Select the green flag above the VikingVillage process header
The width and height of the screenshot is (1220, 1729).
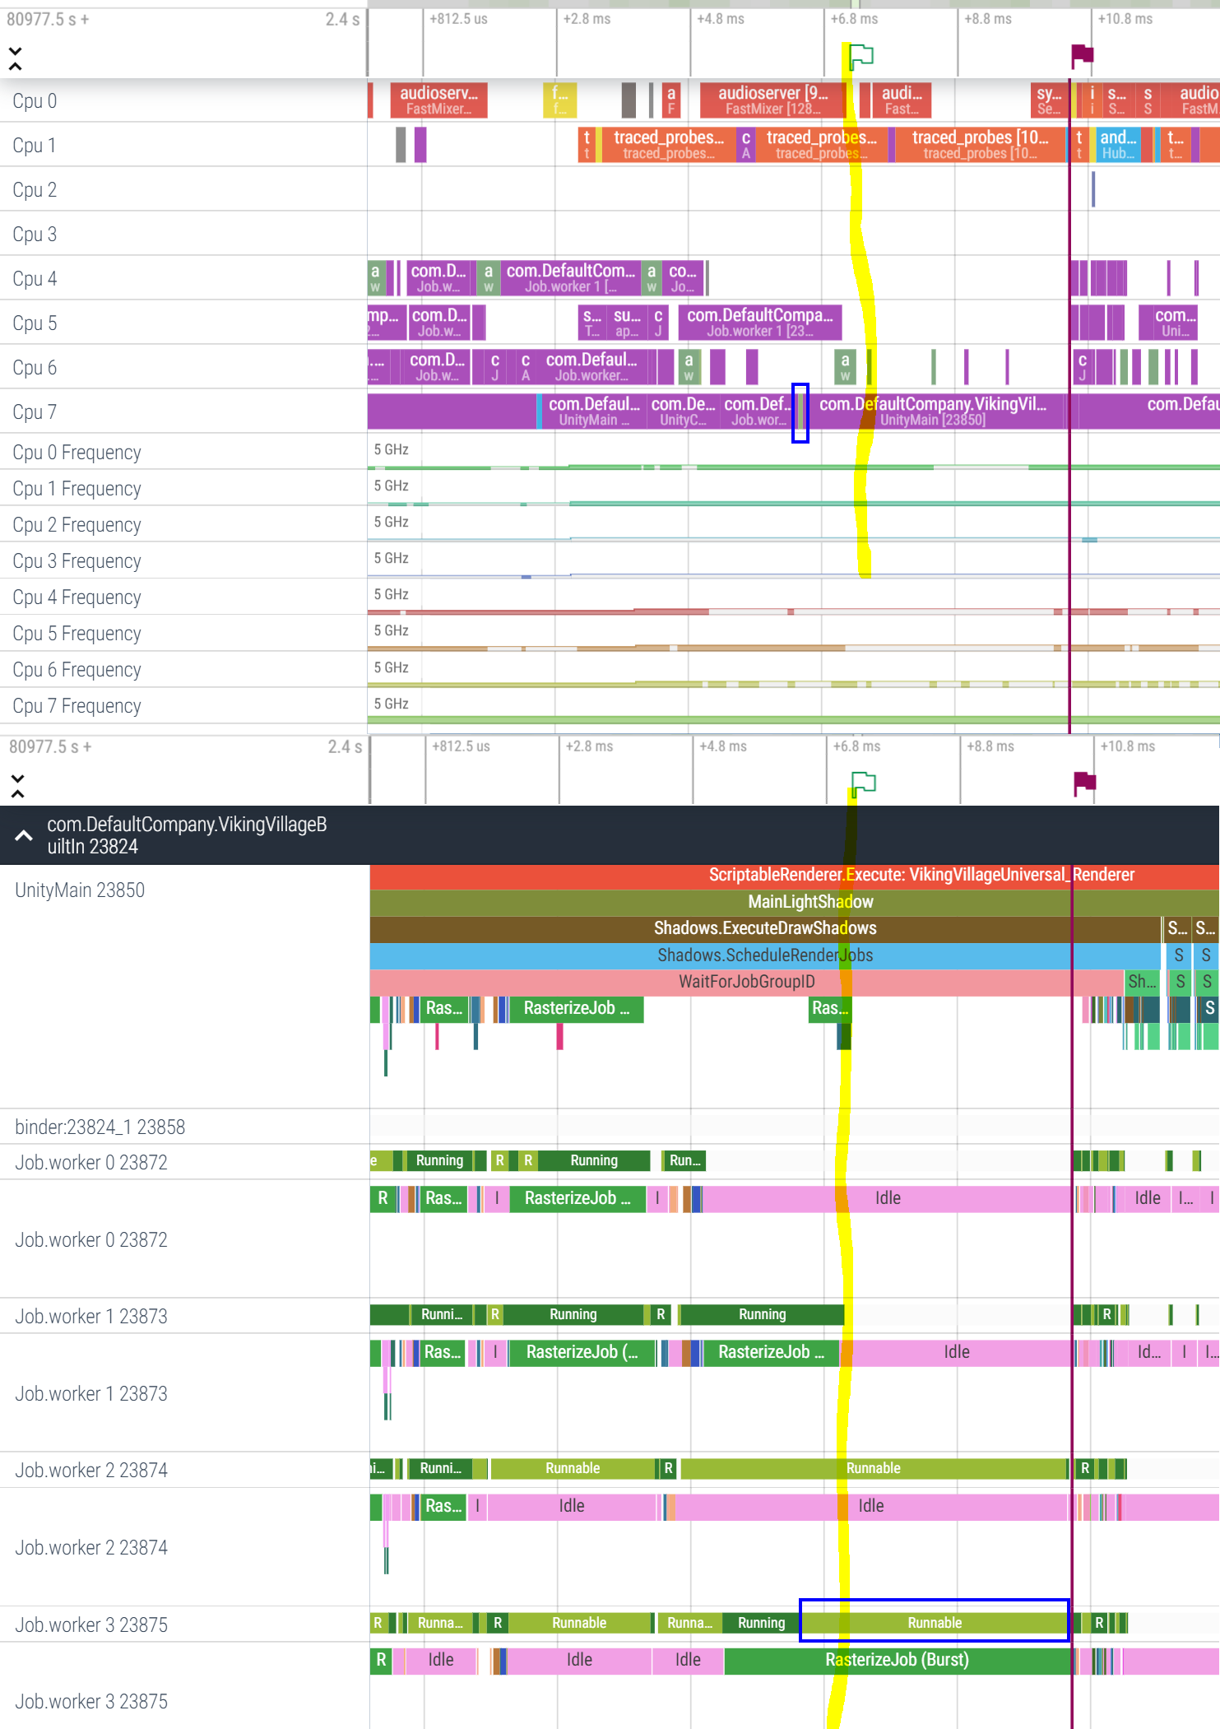click(x=863, y=783)
